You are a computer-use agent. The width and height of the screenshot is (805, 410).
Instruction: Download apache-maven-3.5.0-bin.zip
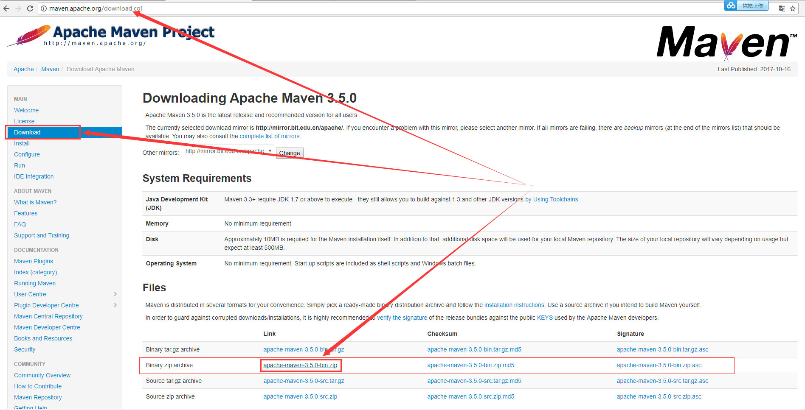(x=300, y=365)
